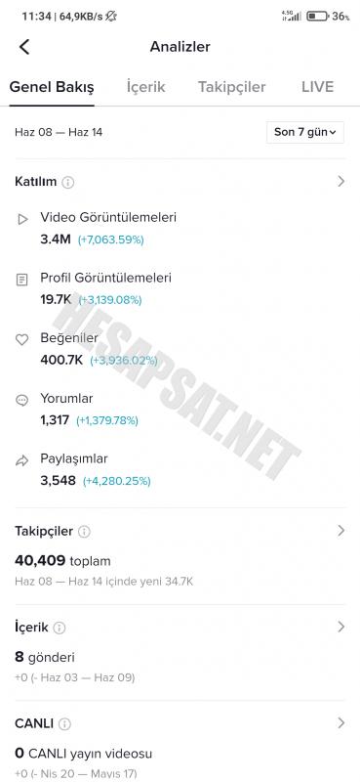Expand the İçerik section chevron
This screenshot has width=360, height=782.
341,627
